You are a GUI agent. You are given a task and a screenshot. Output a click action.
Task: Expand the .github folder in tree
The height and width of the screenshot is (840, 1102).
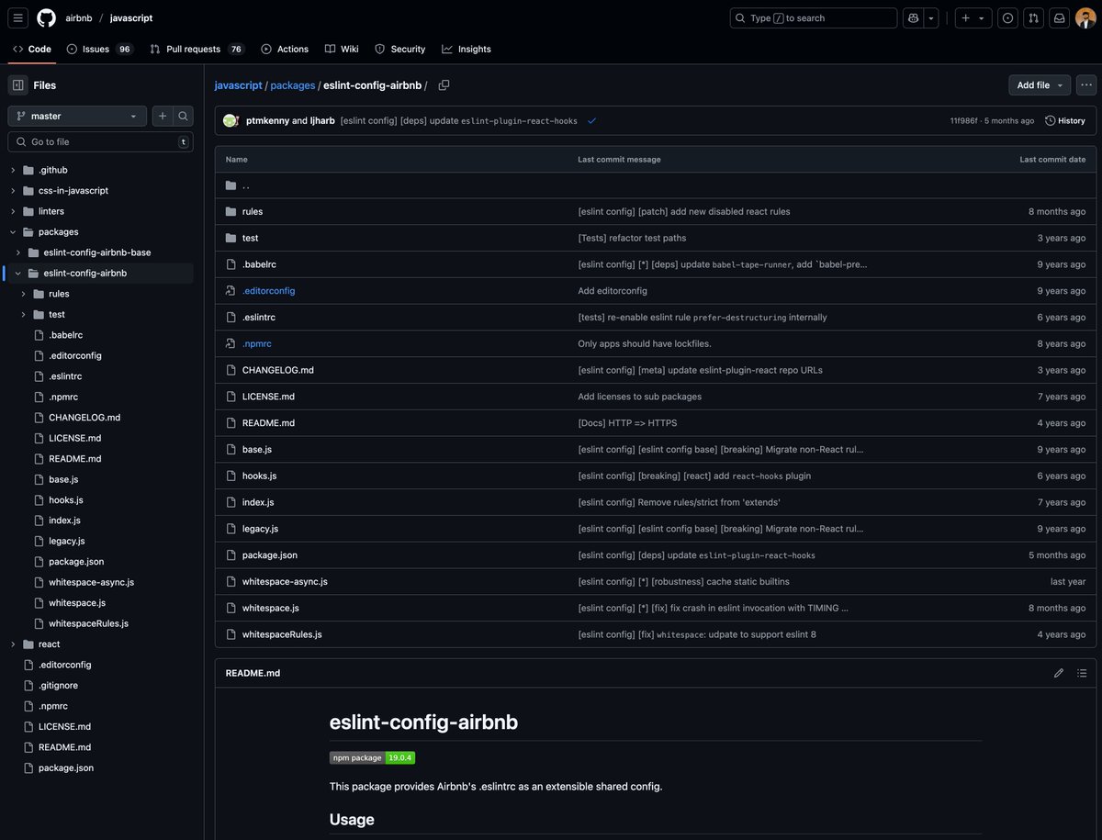click(x=13, y=170)
